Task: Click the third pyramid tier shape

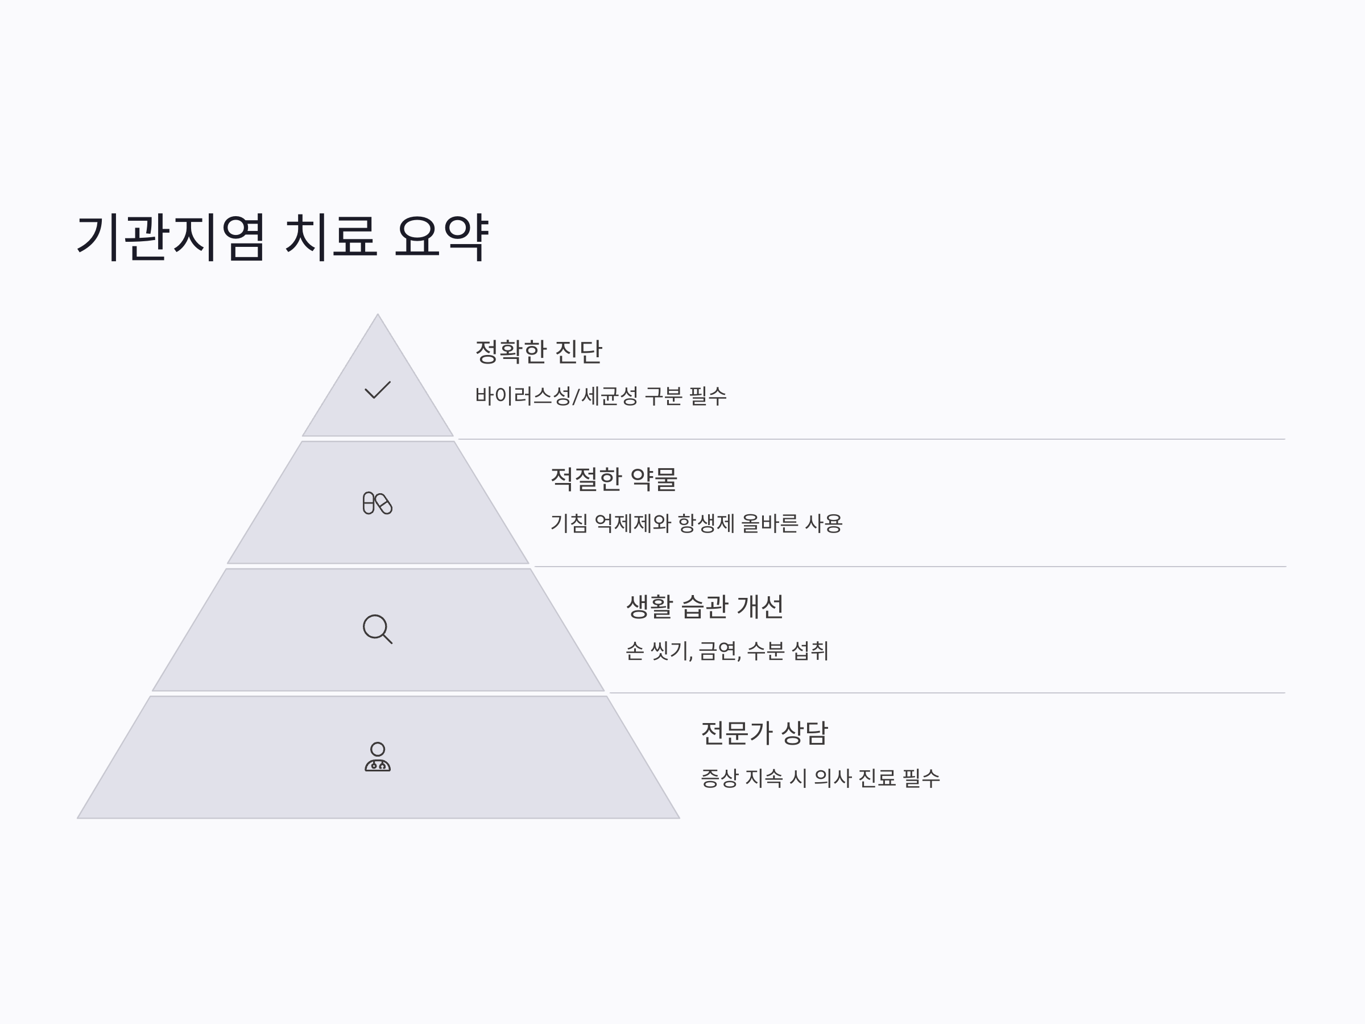Action: [378, 630]
